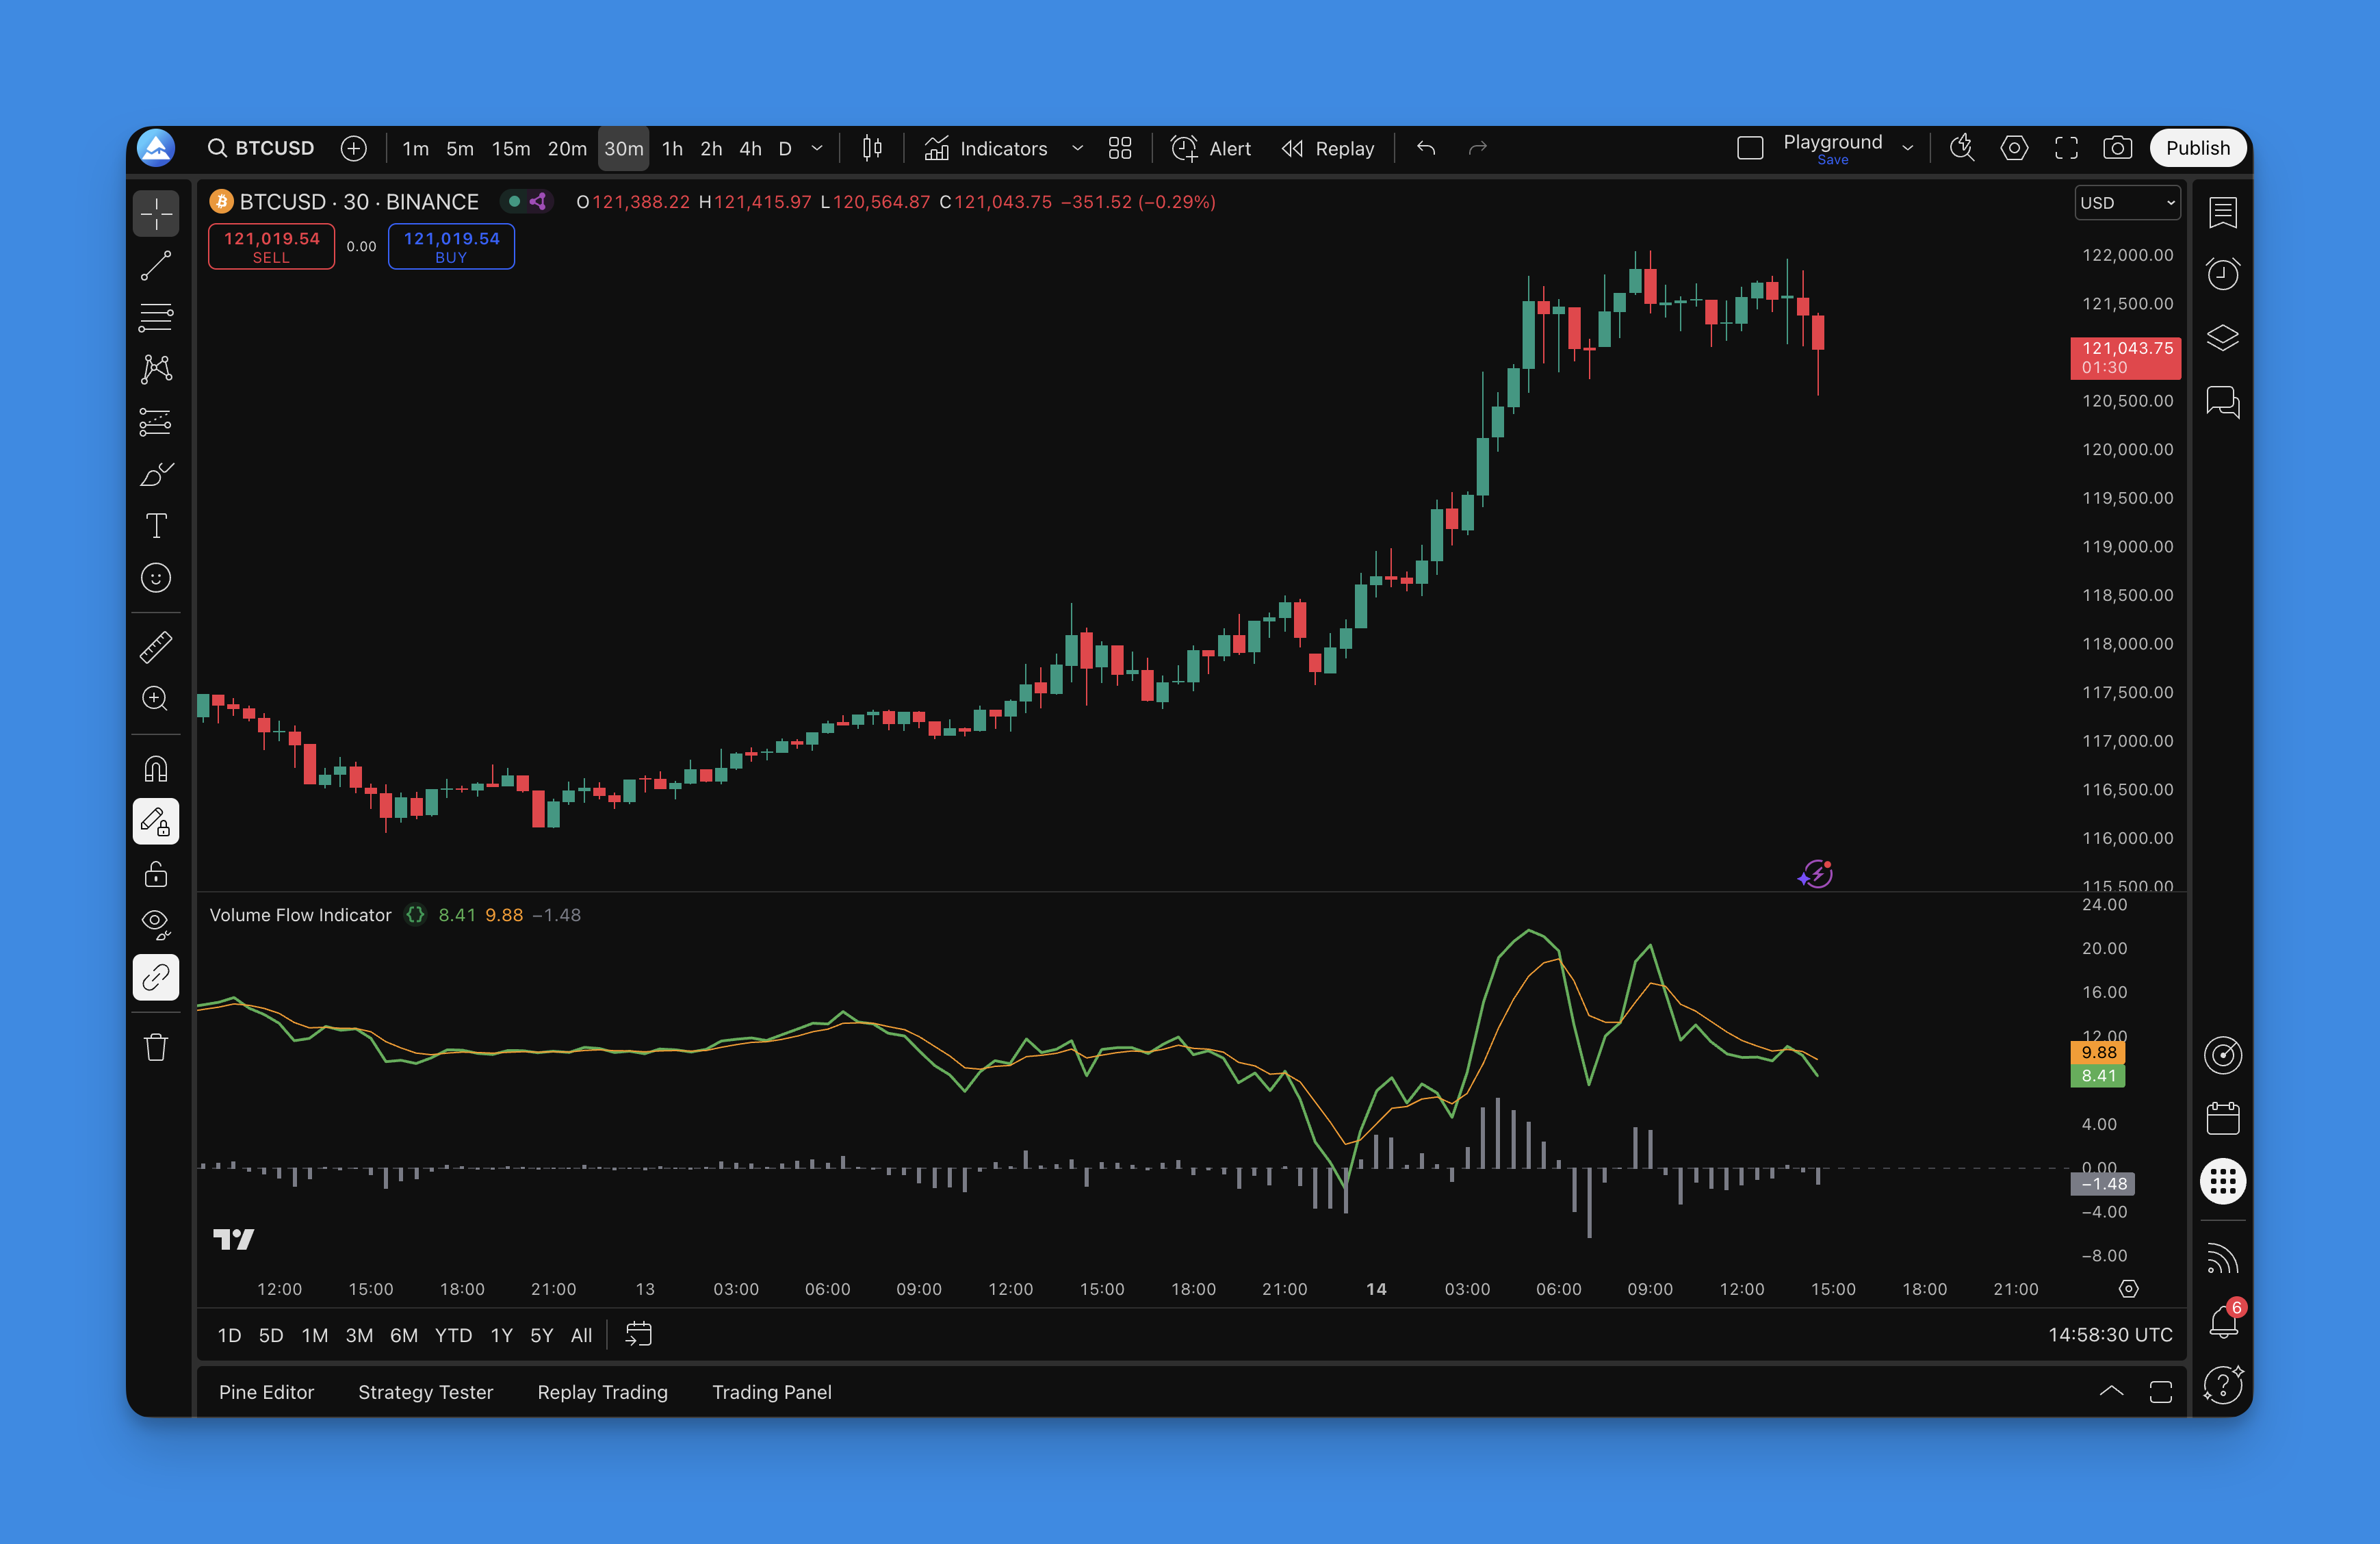Image resolution: width=2380 pixels, height=1544 pixels.
Task: Open the go to date icon
Action: (x=638, y=1335)
